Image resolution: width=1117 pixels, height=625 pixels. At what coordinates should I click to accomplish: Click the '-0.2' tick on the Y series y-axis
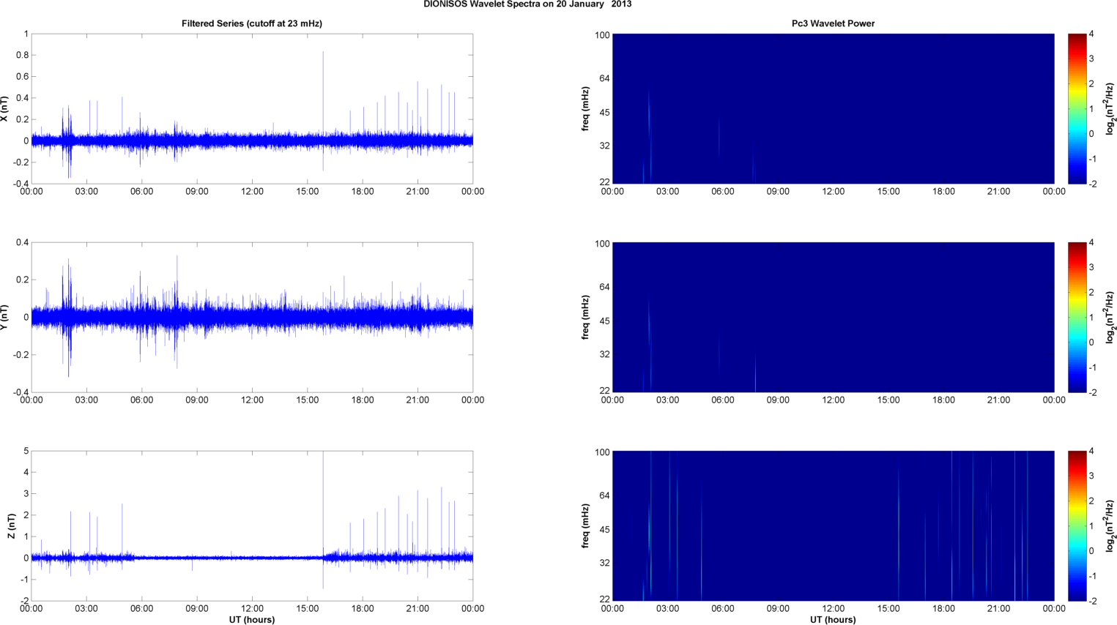click(21, 355)
